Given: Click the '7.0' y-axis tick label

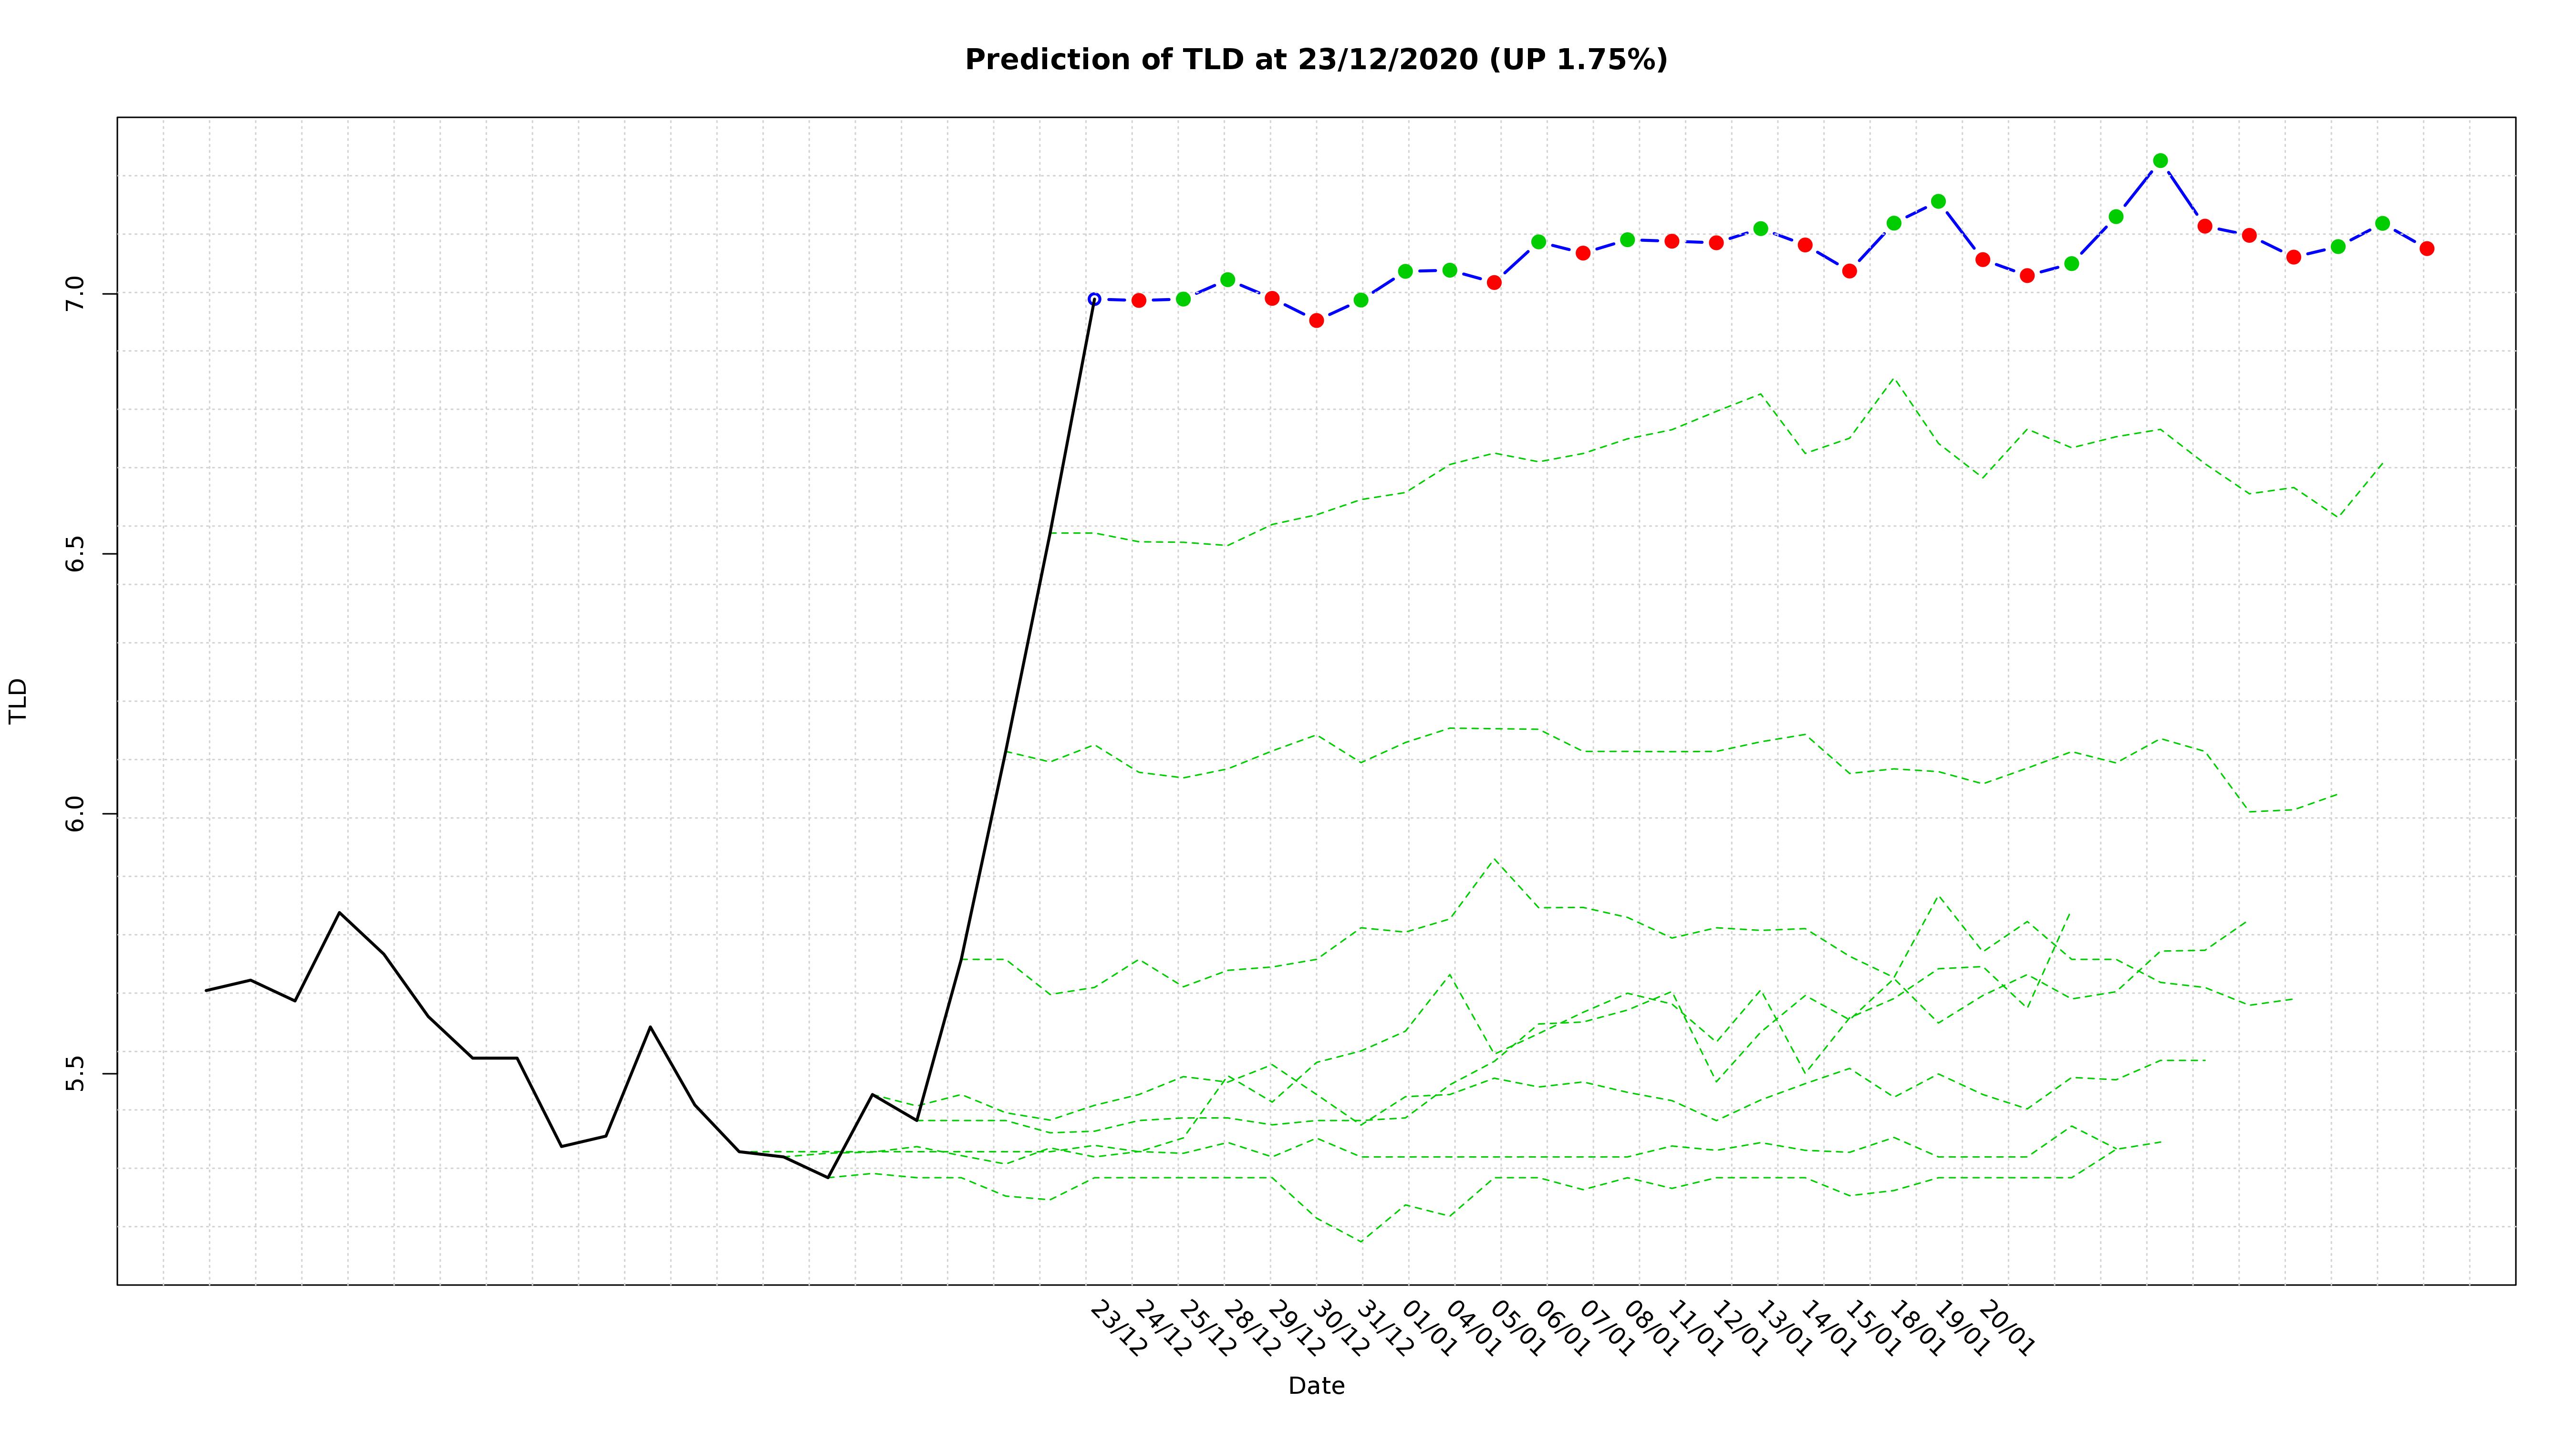Looking at the screenshot, I should coord(75,294).
